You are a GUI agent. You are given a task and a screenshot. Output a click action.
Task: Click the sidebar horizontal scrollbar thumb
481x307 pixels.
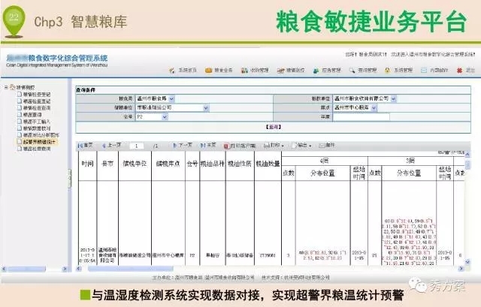(26, 269)
